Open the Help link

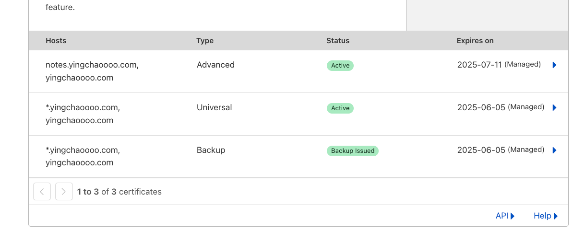tap(545, 216)
